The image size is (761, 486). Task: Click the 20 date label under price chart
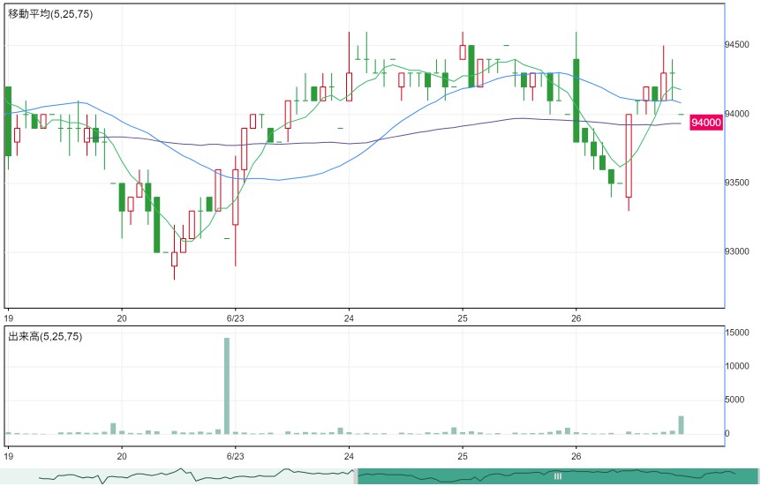(x=122, y=318)
